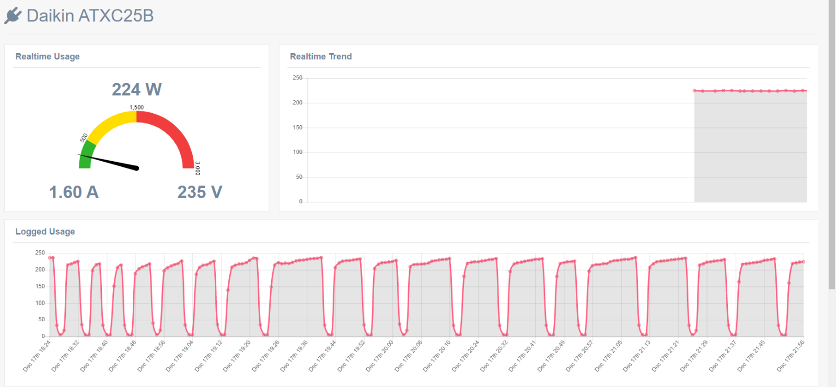Viewport: 836px width, 387px height.
Task: Click the Dec 17th 18:32 time label
Action: 65,356
